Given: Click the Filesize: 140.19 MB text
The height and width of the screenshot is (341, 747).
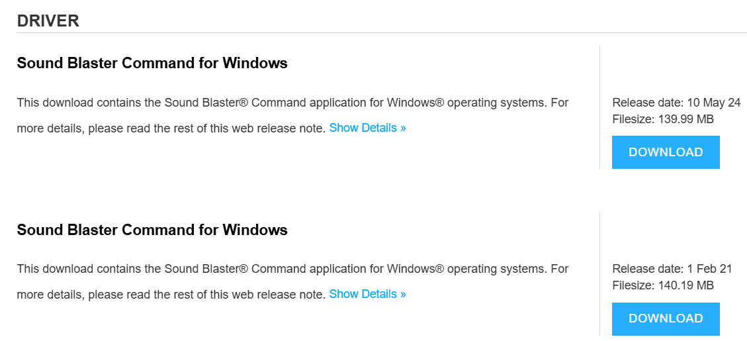Looking at the screenshot, I should click(663, 285).
